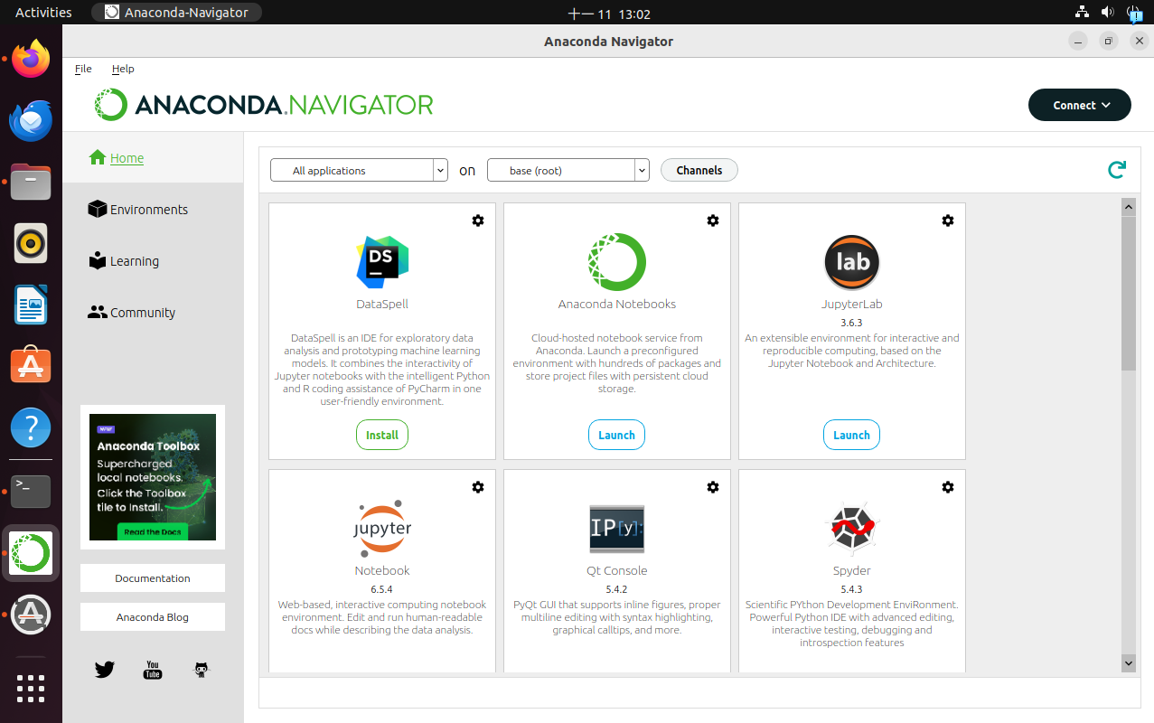Click the Anaconda Toolbox ad banner
The width and height of the screenshot is (1154, 723).
[153, 477]
